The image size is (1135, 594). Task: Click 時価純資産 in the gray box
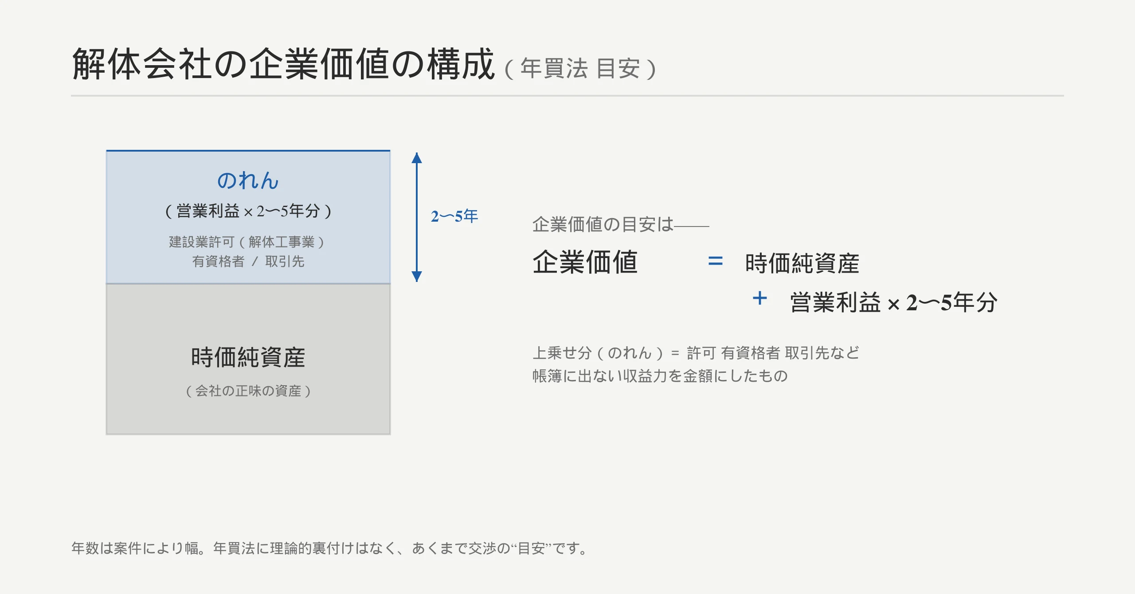pyautogui.click(x=248, y=357)
